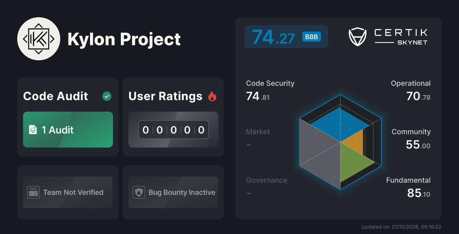
Task: Click the CERTIK wordmark text
Action: coord(401,33)
